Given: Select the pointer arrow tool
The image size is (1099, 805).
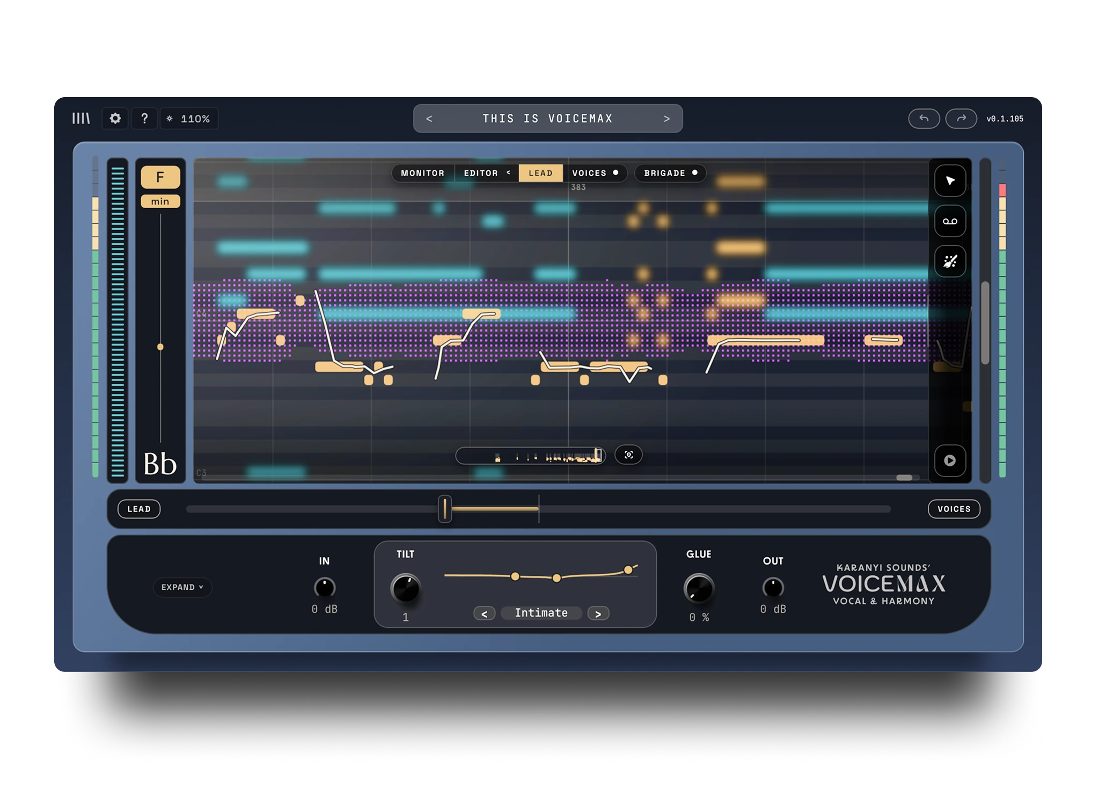Looking at the screenshot, I should click(x=950, y=181).
